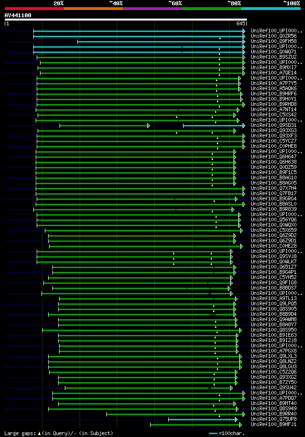Image resolution: width=305 pixels, height=437 pixels.
Task: Pick the UniRef100_Q9SVJ8 label
Action: 274,256
